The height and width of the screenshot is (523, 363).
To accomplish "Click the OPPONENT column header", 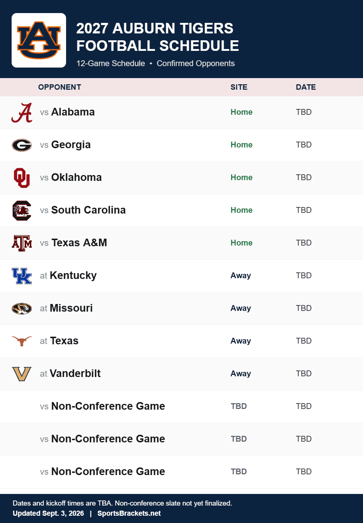I will [x=60, y=87].
